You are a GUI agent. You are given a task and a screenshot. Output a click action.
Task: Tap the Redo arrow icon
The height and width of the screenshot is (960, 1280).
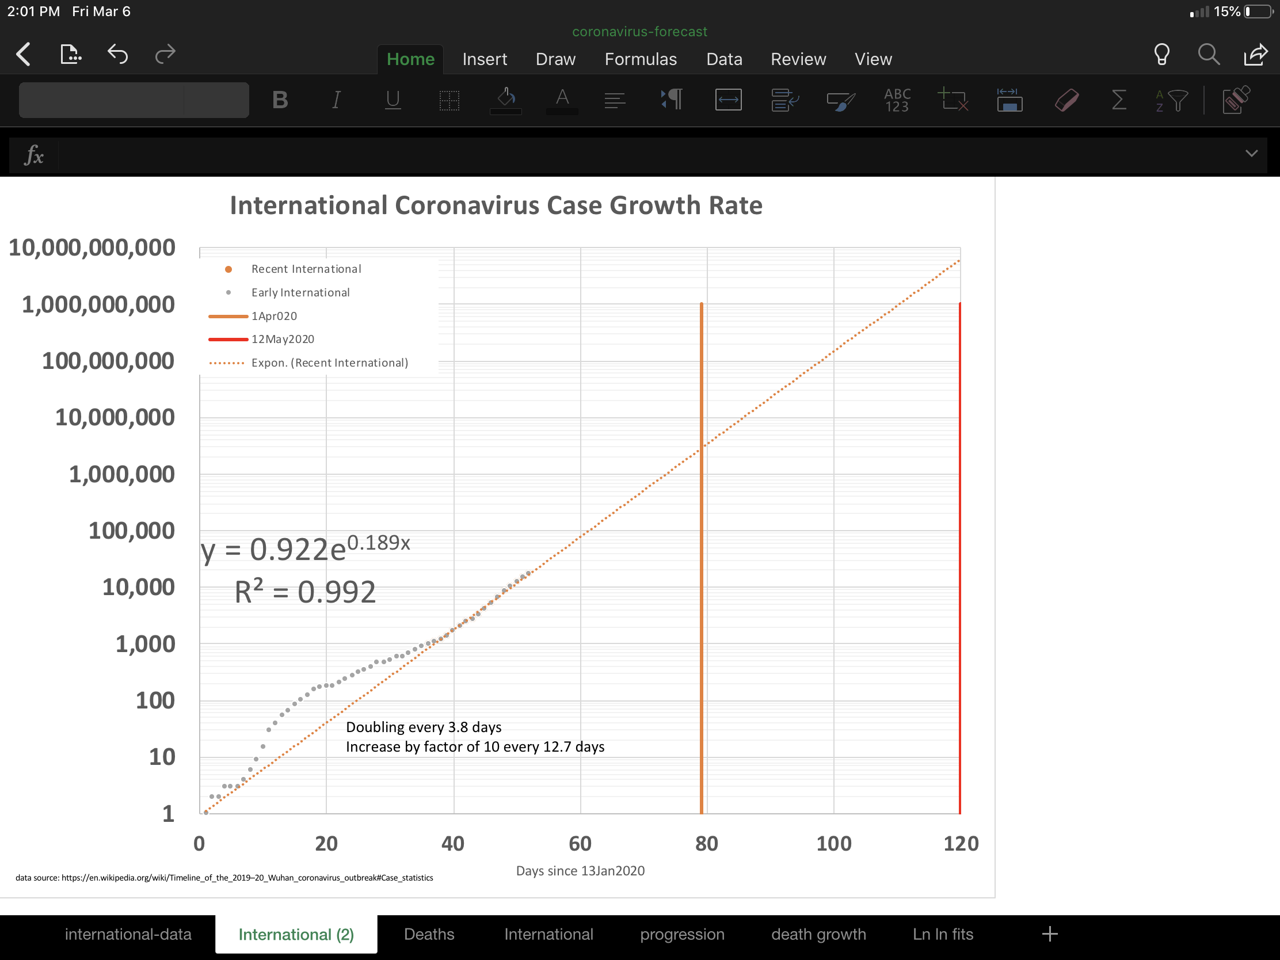tap(165, 55)
